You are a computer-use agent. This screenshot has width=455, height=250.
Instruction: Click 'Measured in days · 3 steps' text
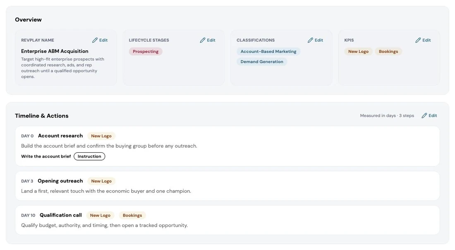pos(387,116)
